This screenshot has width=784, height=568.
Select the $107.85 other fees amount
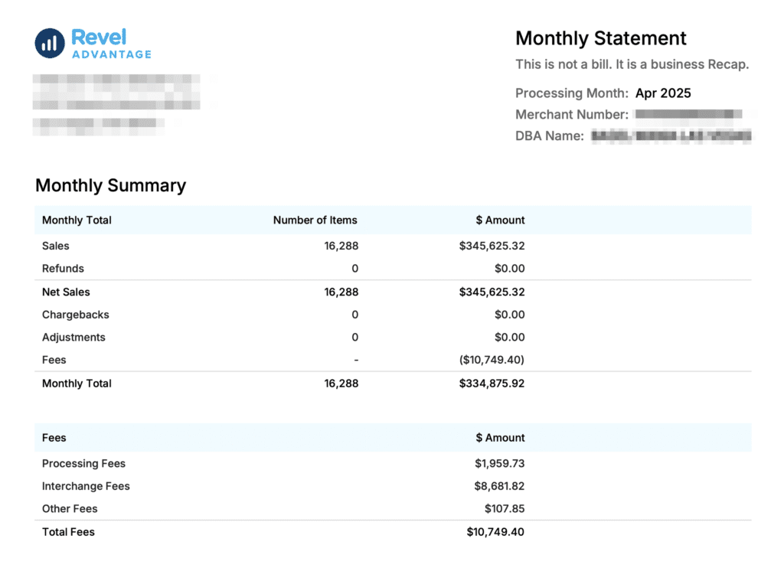click(504, 509)
